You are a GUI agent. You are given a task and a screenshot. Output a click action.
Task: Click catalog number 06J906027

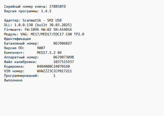(x=62, y=43)
